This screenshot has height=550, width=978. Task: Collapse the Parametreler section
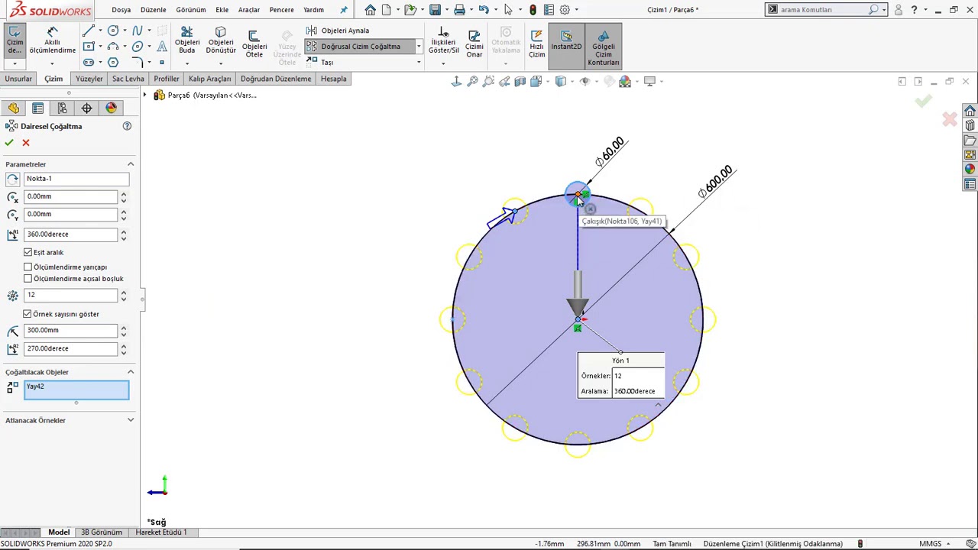coord(131,164)
